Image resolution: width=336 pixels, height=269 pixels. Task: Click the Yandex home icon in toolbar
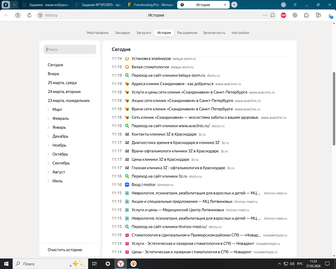tap(18, 15)
